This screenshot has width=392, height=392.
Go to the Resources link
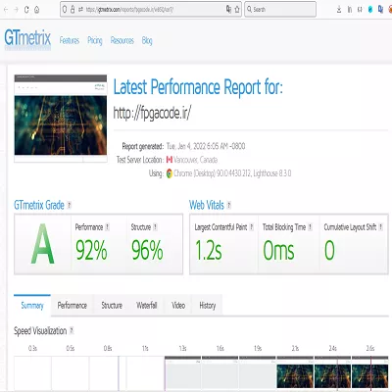[x=122, y=40]
